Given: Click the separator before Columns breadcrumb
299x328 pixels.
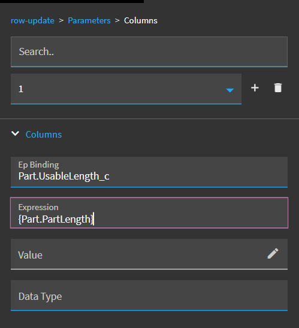Looking at the screenshot, I should coord(117,20).
